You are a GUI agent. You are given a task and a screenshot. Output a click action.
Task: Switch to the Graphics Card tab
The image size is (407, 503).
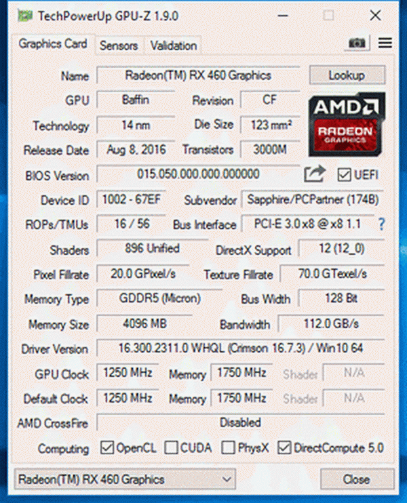coord(53,43)
